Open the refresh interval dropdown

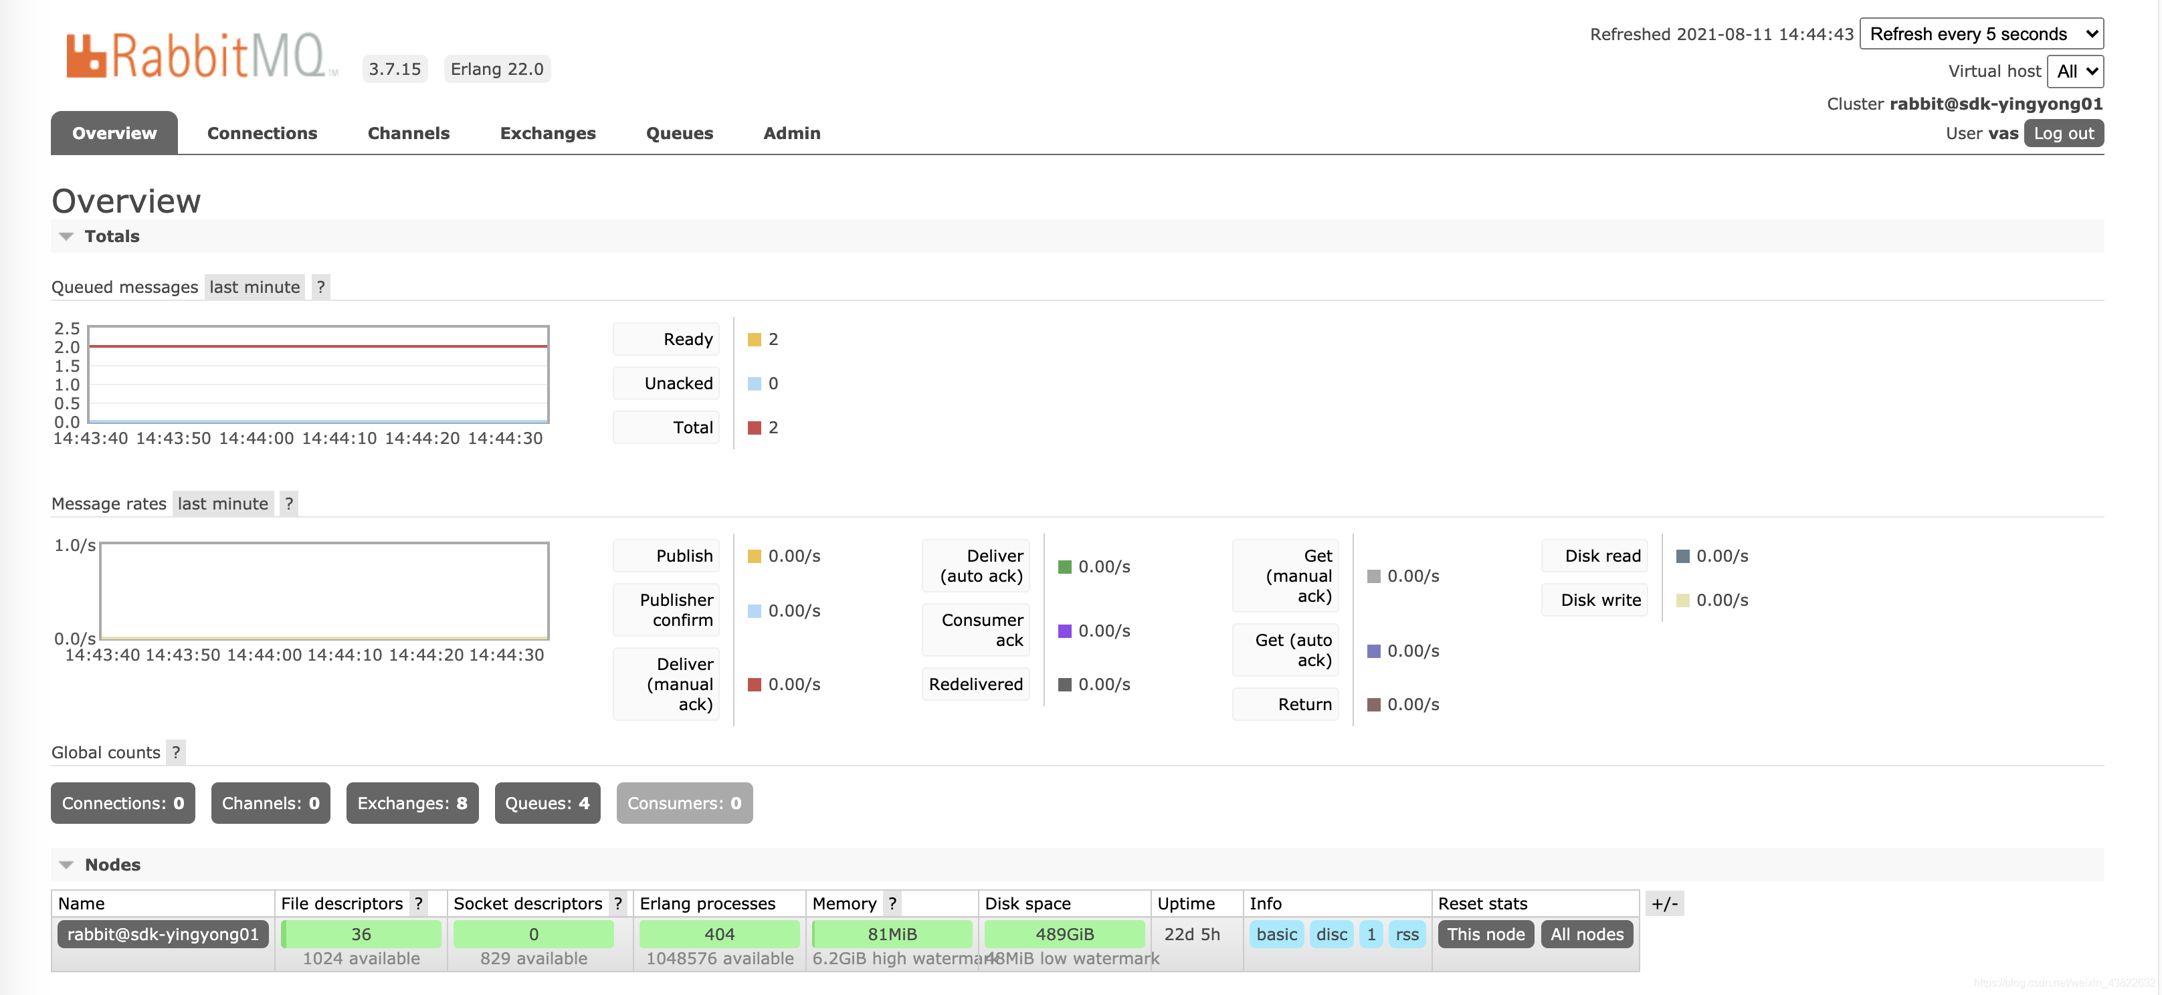pos(1981,33)
